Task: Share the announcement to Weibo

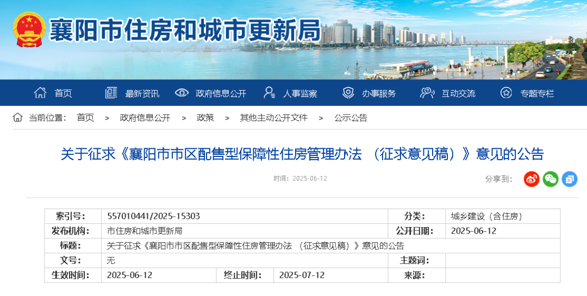Action: 531,179
